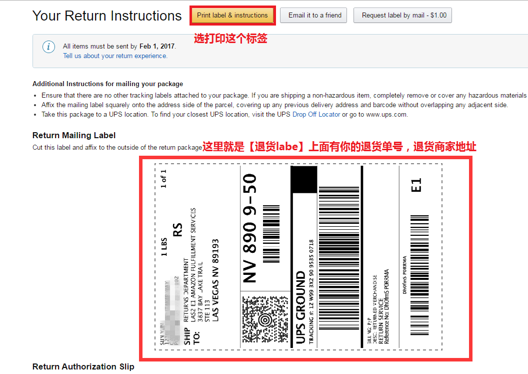The width and height of the screenshot is (528, 374).
Task: Click the Print label & instructions button
Action: (232, 16)
